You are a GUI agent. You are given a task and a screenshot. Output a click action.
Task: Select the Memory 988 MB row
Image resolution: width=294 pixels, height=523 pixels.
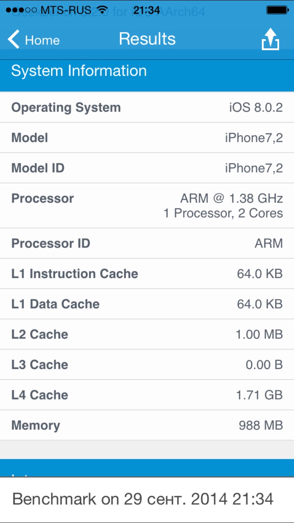coord(147,425)
